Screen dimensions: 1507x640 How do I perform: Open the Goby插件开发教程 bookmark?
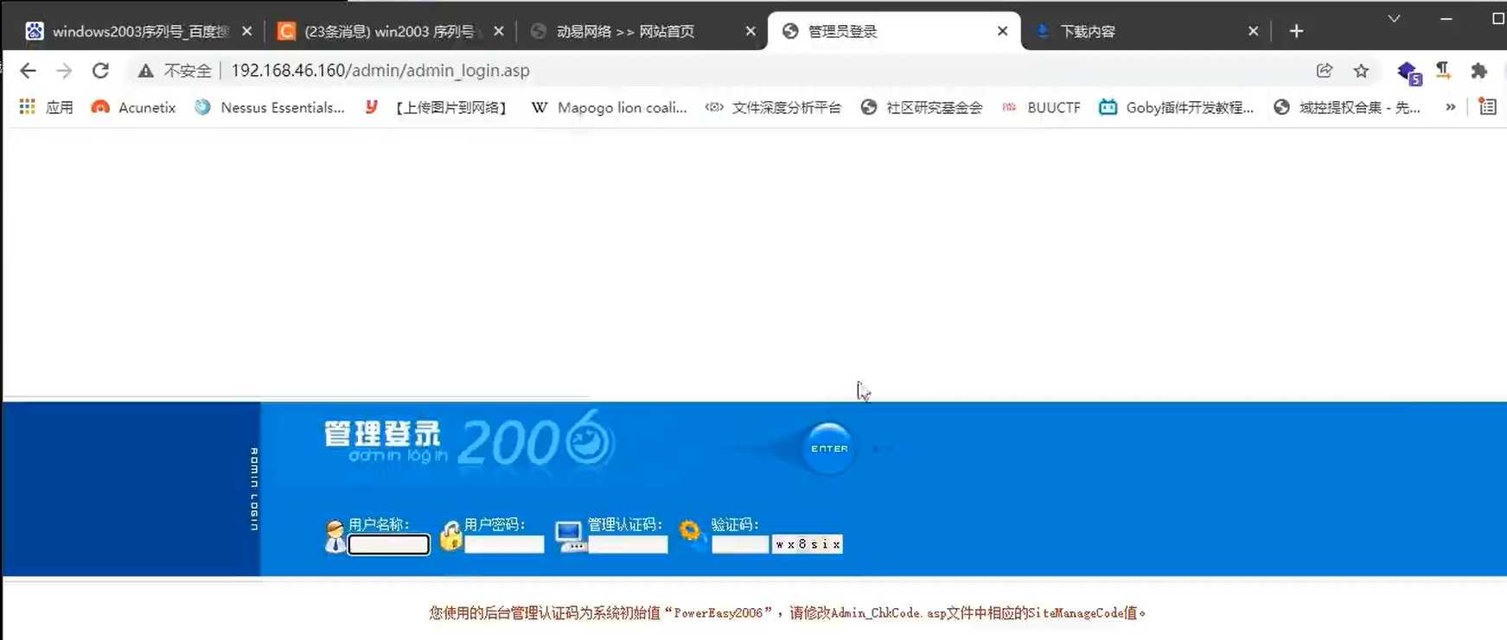(1176, 107)
